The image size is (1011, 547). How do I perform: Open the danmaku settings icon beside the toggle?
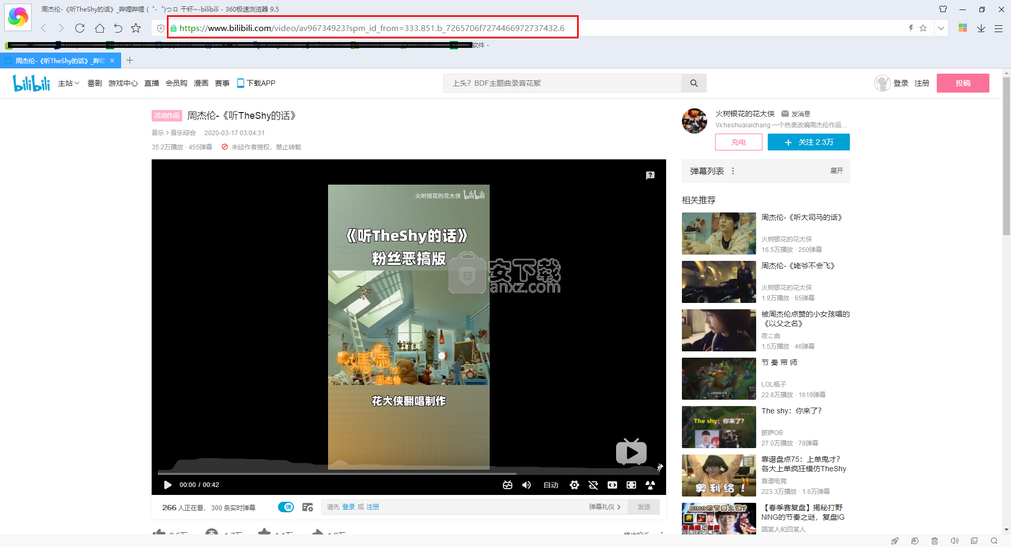click(308, 507)
